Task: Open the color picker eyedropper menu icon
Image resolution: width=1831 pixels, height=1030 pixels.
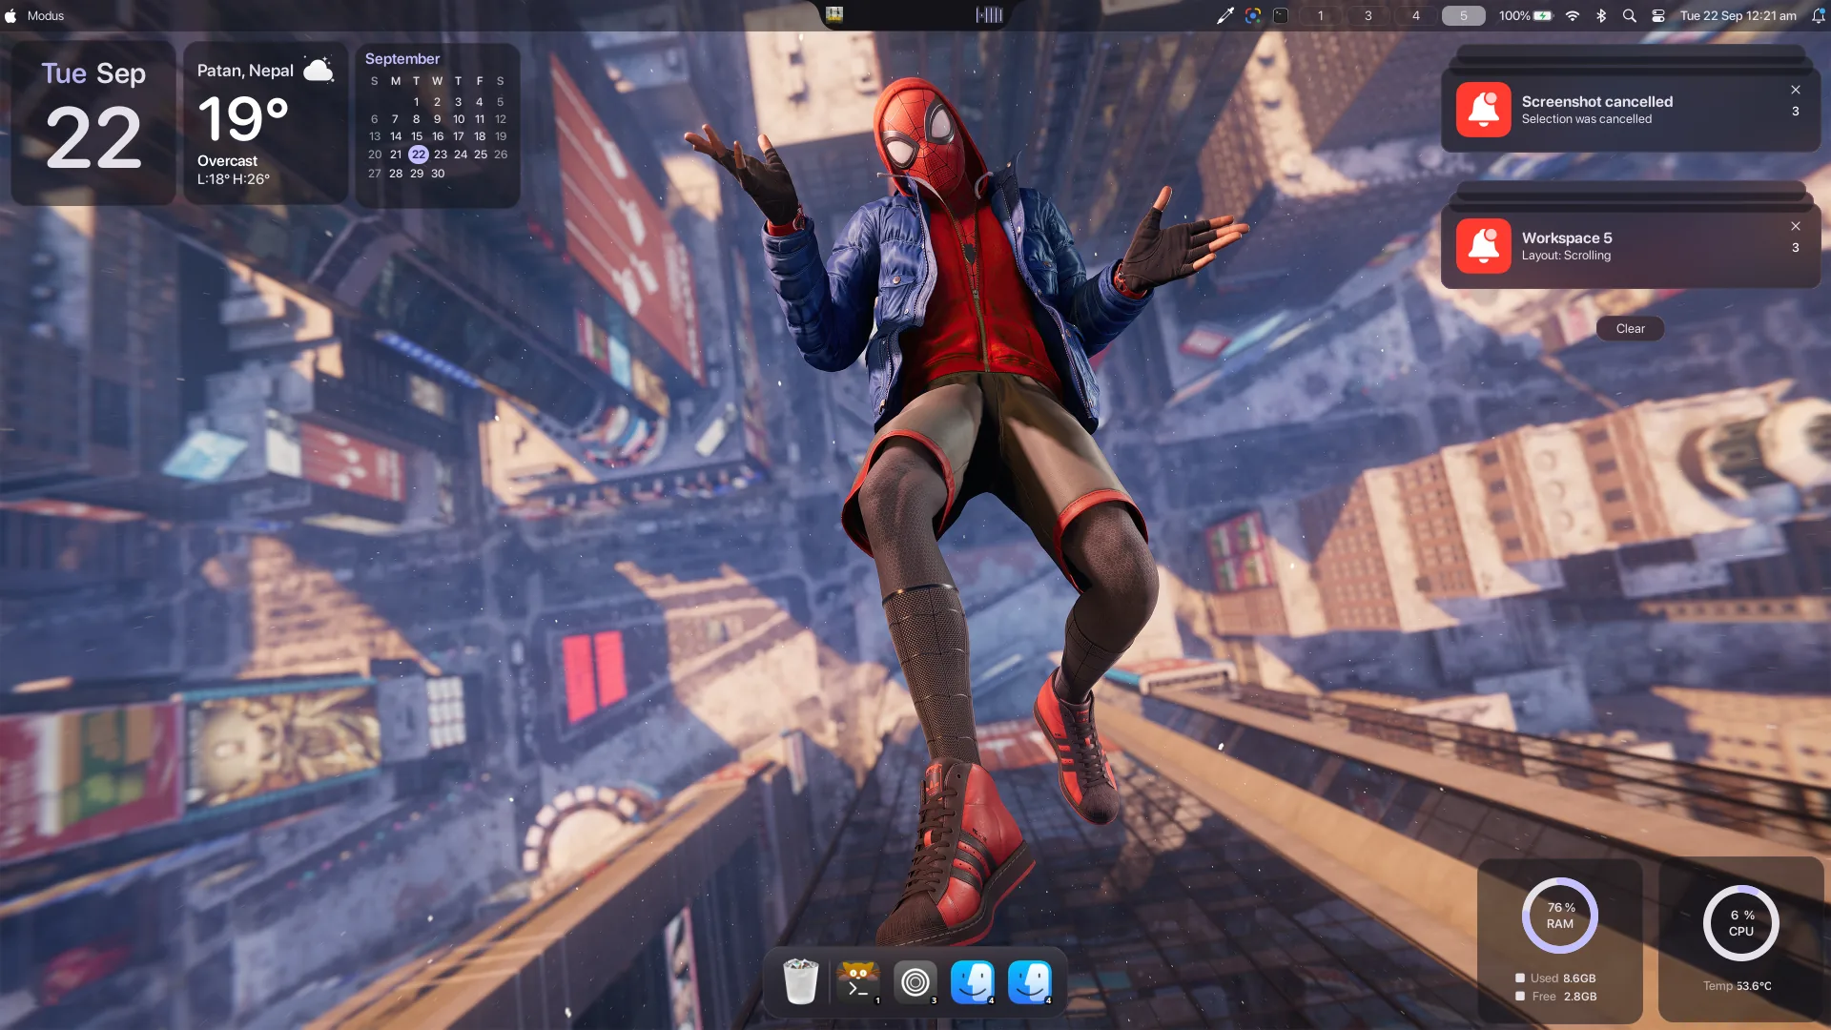Action: pyautogui.click(x=1225, y=15)
